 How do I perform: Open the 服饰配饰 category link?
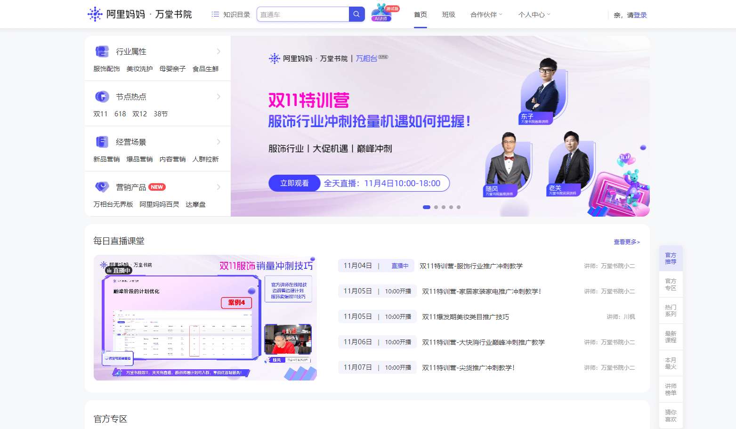[106, 69]
